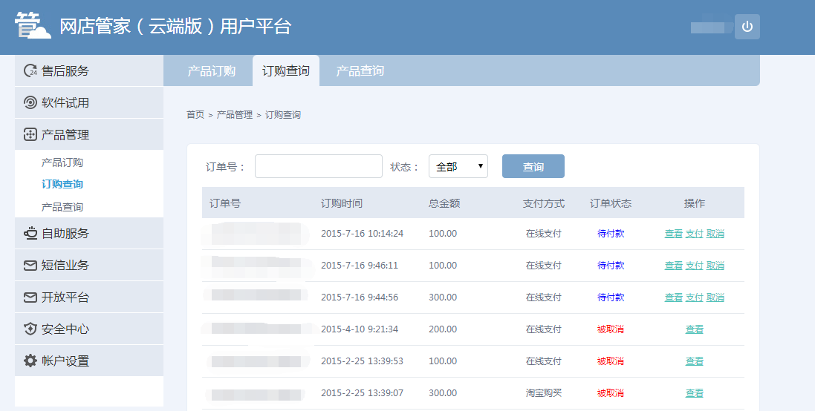This screenshot has height=411, width=815.
Task: Switch to the 产品订购 tab
Action: tap(212, 71)
